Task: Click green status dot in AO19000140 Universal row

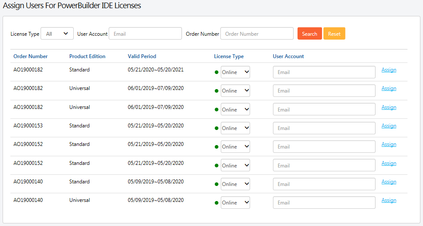Action: 216,203
